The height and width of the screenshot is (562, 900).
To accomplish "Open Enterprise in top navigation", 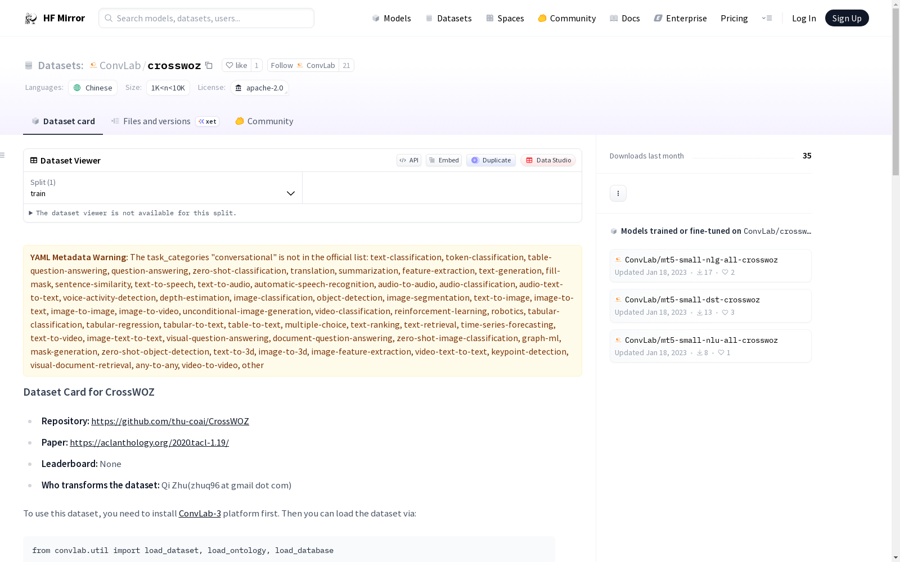I will pos(680,18).
